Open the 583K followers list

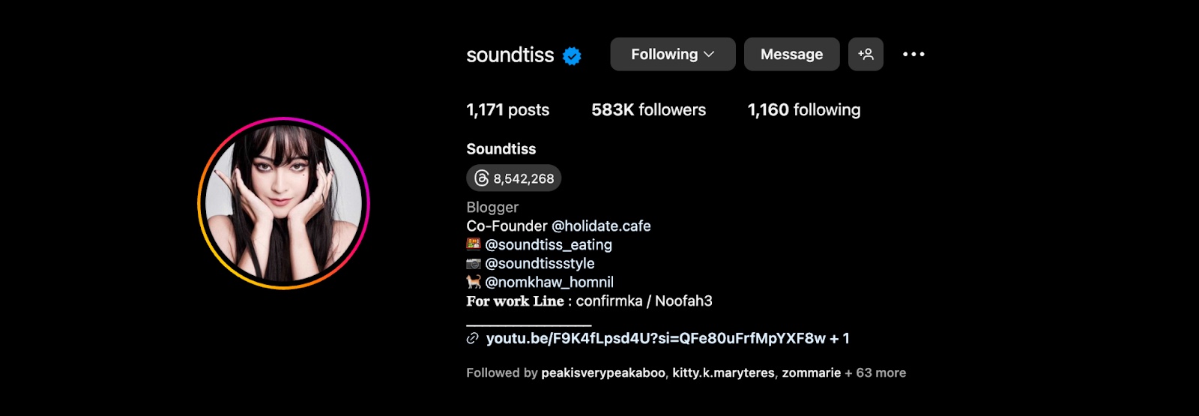648,110
